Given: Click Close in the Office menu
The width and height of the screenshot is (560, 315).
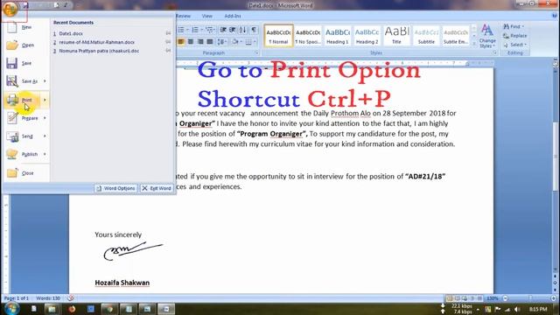Looking at the screenshot, I should pos(25,173).
